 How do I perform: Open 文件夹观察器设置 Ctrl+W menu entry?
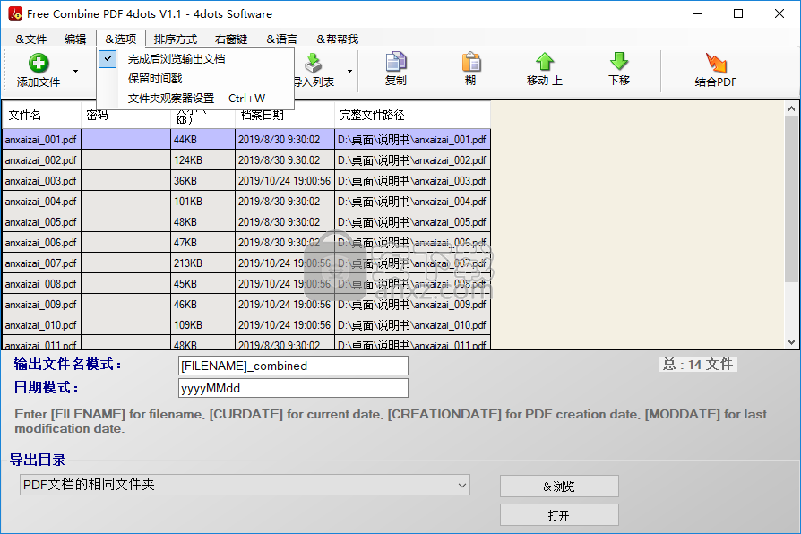click(x=195, y=99)
